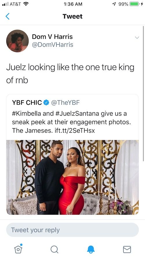Click the vertical scrollbar on the right
This screenshot has width=145, height=259.
(143, 93)
